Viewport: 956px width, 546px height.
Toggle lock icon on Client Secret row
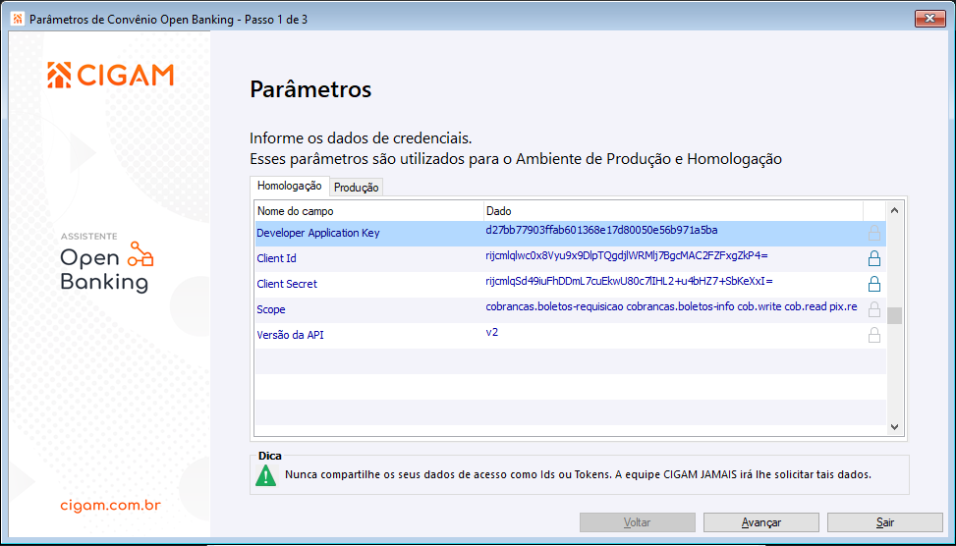[x=874, y=285]
